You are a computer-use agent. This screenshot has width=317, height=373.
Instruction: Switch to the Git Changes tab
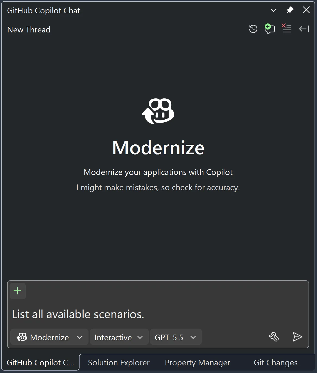pos(276,363)
